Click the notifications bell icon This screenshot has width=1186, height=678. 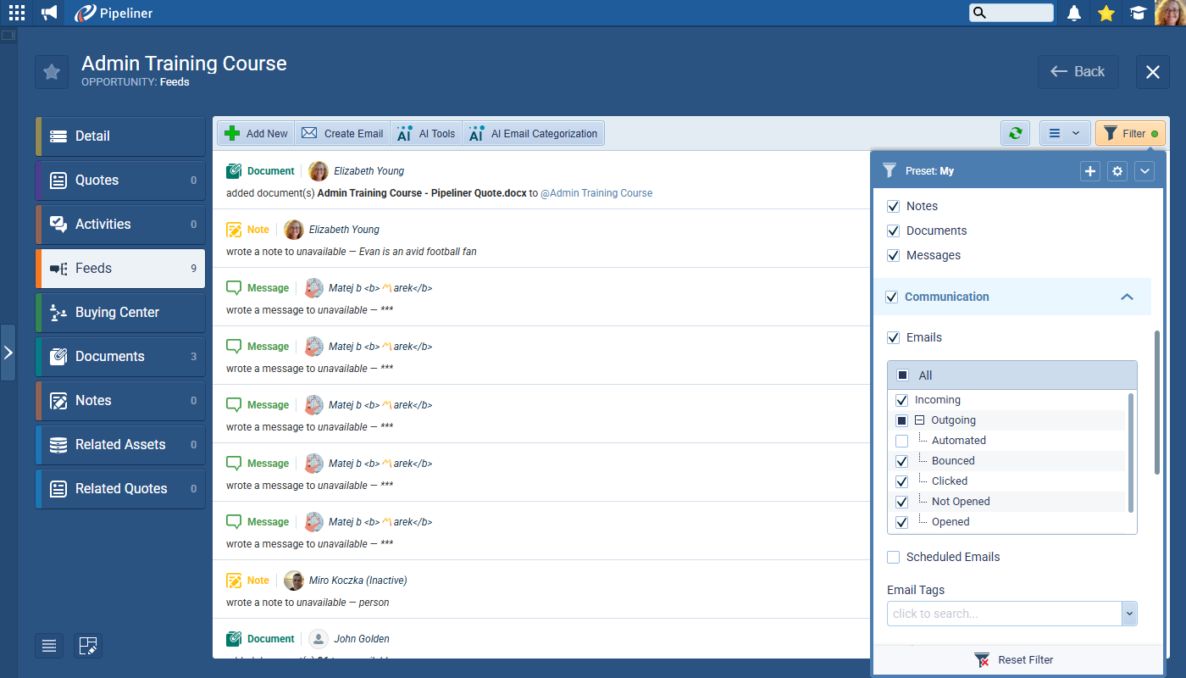coord(1074,13)
